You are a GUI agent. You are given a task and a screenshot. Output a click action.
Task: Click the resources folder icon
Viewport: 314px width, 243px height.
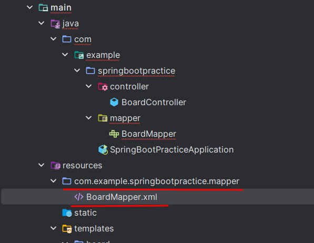pos(55,166)
